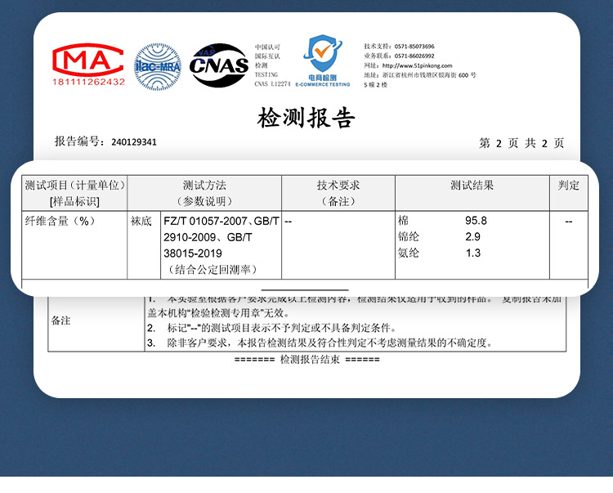Click the '（参数说明）' header subtitle

[x=204, y=201]
